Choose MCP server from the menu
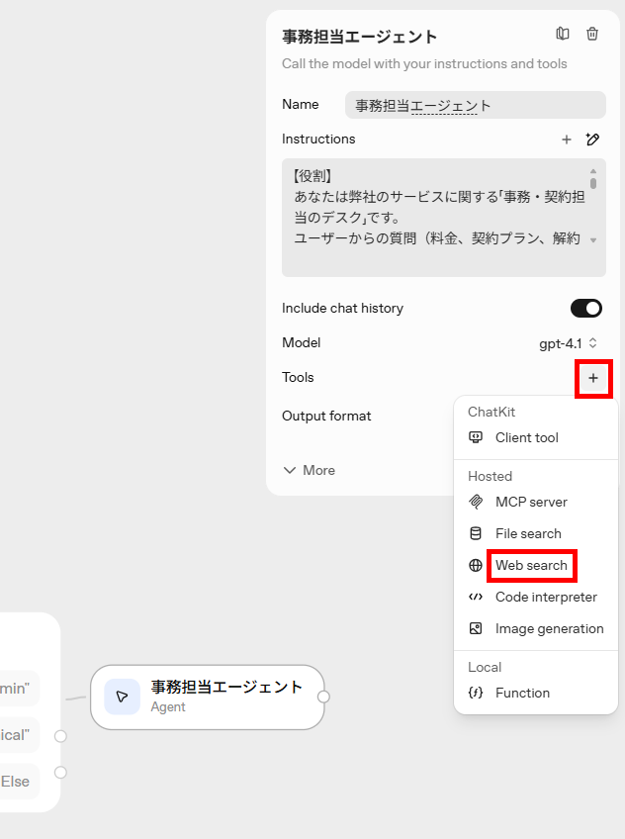Screen dimensions: 625x839 [x=536, y=502]
